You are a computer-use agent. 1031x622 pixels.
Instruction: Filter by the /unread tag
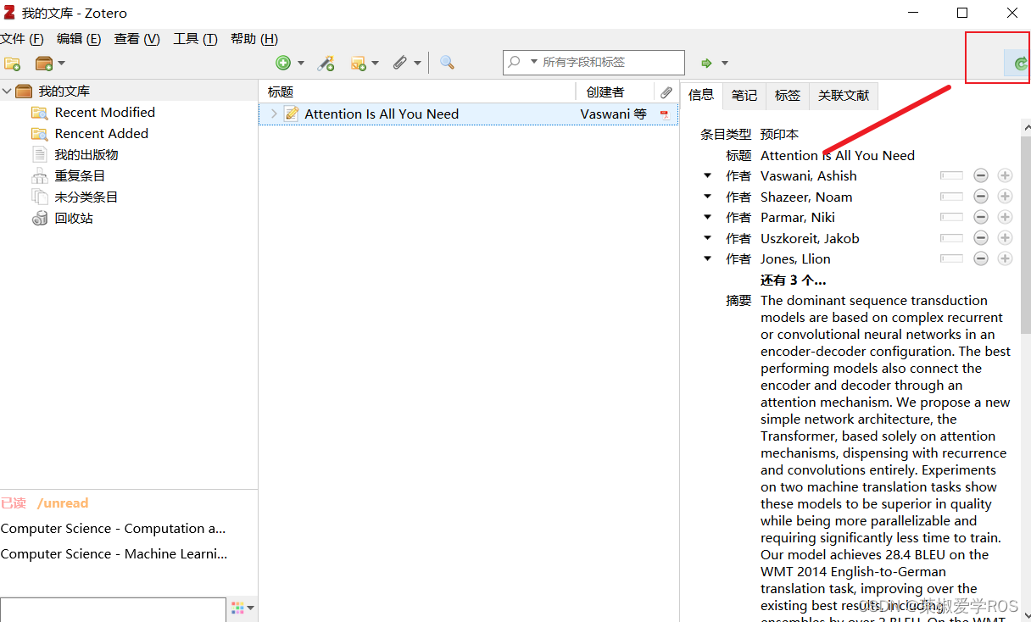coord(63,503)
